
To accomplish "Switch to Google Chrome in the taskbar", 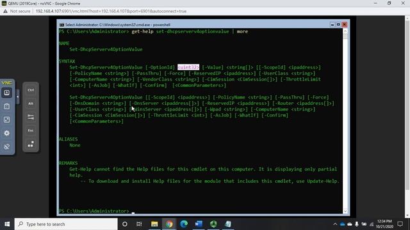I will pos(169,224).
